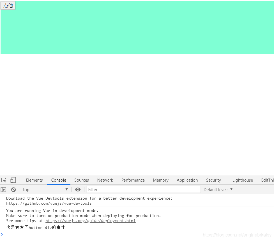
Task: Expand the Default levels dropdown
Action: 218,190
